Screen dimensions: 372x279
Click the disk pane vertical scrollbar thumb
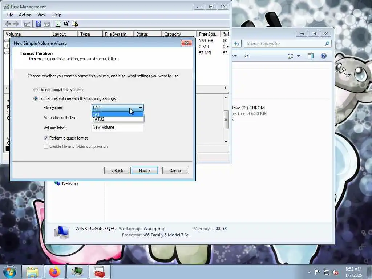click(x=226, y=120)
